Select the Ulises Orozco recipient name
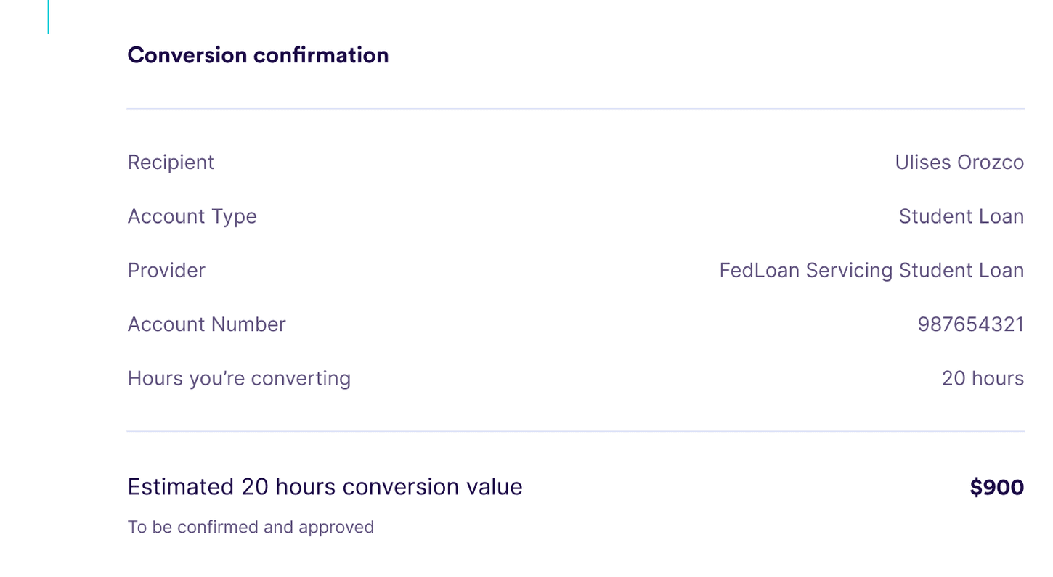The width and height of the screenshot is (1053, 577). point(959,163)
